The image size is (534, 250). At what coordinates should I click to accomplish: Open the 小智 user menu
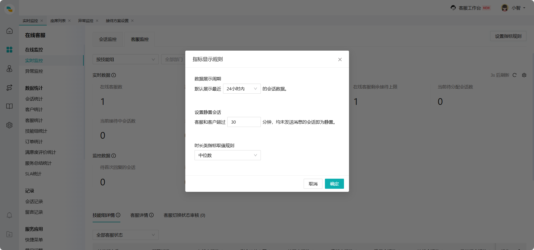[518, 8]
